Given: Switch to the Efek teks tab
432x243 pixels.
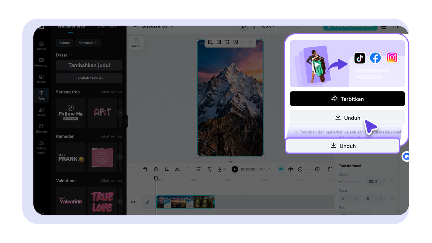Looking at the screenshot, I should point(107,27).
